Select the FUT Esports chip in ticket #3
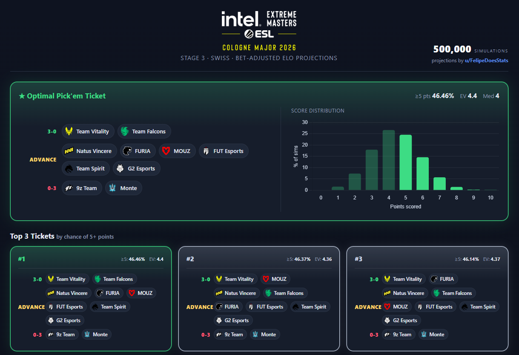This screenshot has height=355, width=519. [x=436, y=307]
